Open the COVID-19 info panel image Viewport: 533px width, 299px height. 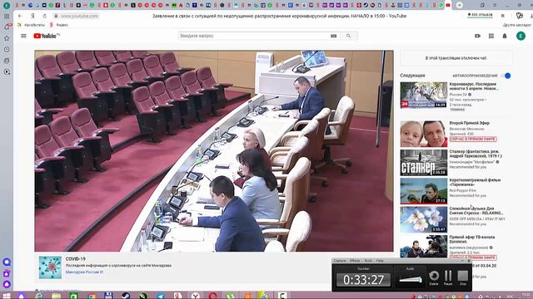[50, 267]
